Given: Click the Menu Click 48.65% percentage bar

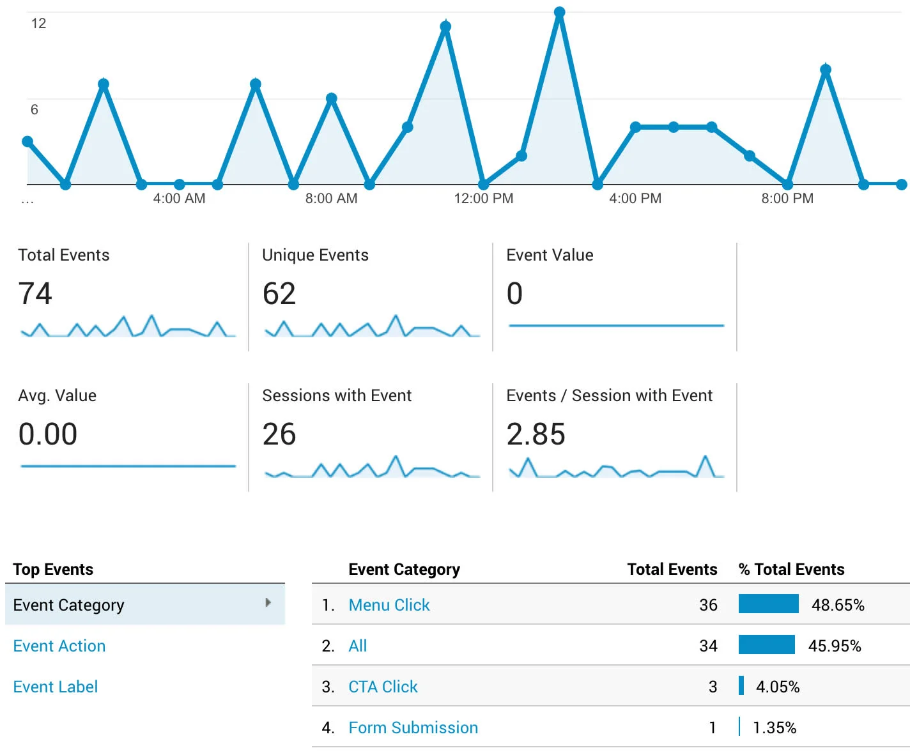Looking at the screenshot, I should (x=768, y=604).
